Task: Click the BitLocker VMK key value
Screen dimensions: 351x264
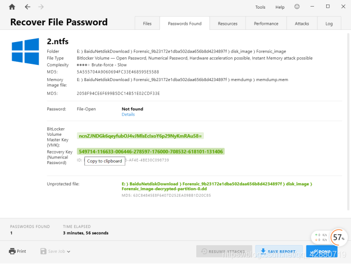Action: [141, 136]
